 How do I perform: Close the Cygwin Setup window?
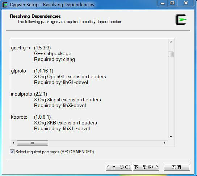pyautogui.click(x=186, y=3)
